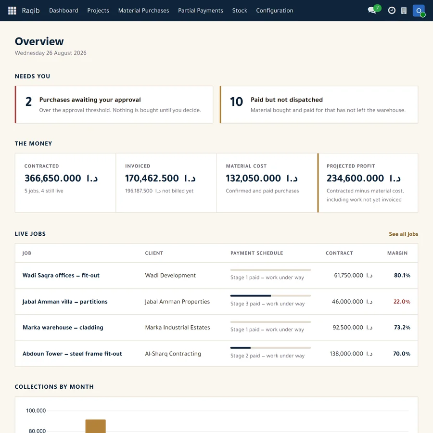Click Marka warehouse payment progress bar
433x433 pixels.
[270, 322]
